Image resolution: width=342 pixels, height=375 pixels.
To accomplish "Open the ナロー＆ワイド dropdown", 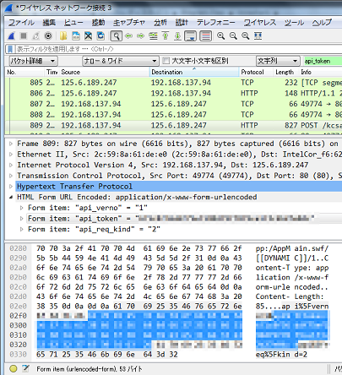I will pos(120,61).
